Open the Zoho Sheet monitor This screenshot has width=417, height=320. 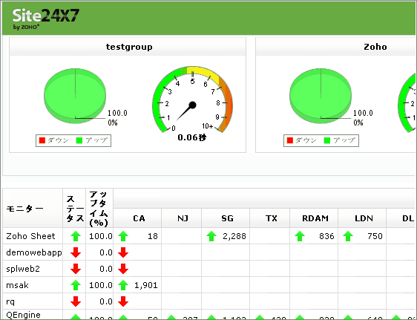pos(30,236)
